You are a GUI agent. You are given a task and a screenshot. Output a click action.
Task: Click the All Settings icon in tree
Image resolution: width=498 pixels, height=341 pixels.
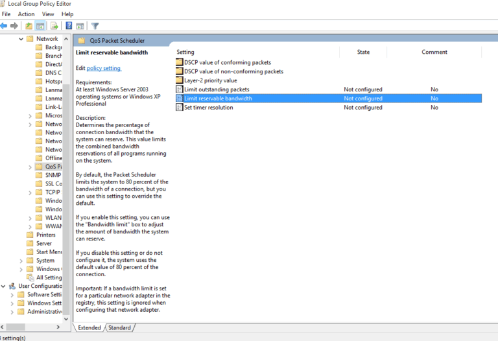click(x=30, y=277)
